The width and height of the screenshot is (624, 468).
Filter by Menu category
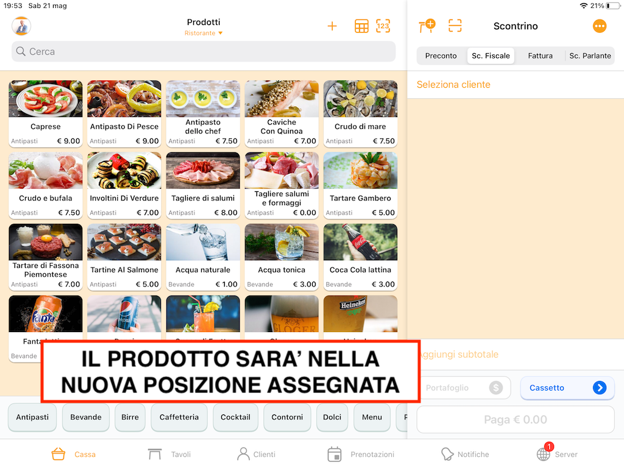(372, 417)
